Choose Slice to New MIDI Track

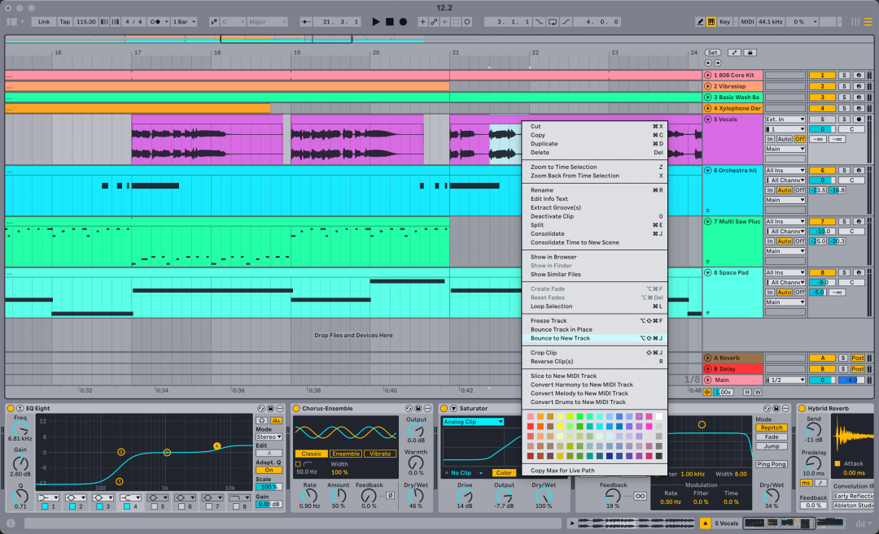595,376
